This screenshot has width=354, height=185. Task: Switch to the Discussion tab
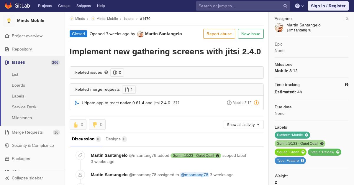[x=86, y=139]
